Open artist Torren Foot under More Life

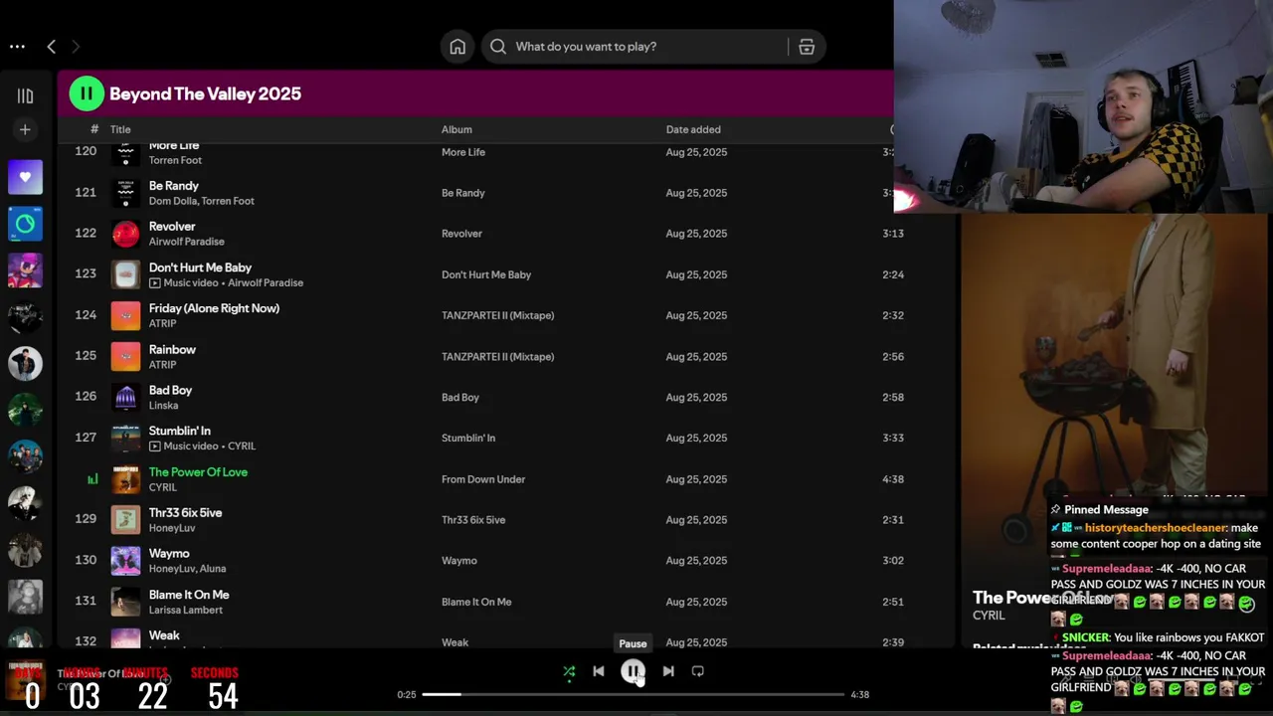point(175,160)
